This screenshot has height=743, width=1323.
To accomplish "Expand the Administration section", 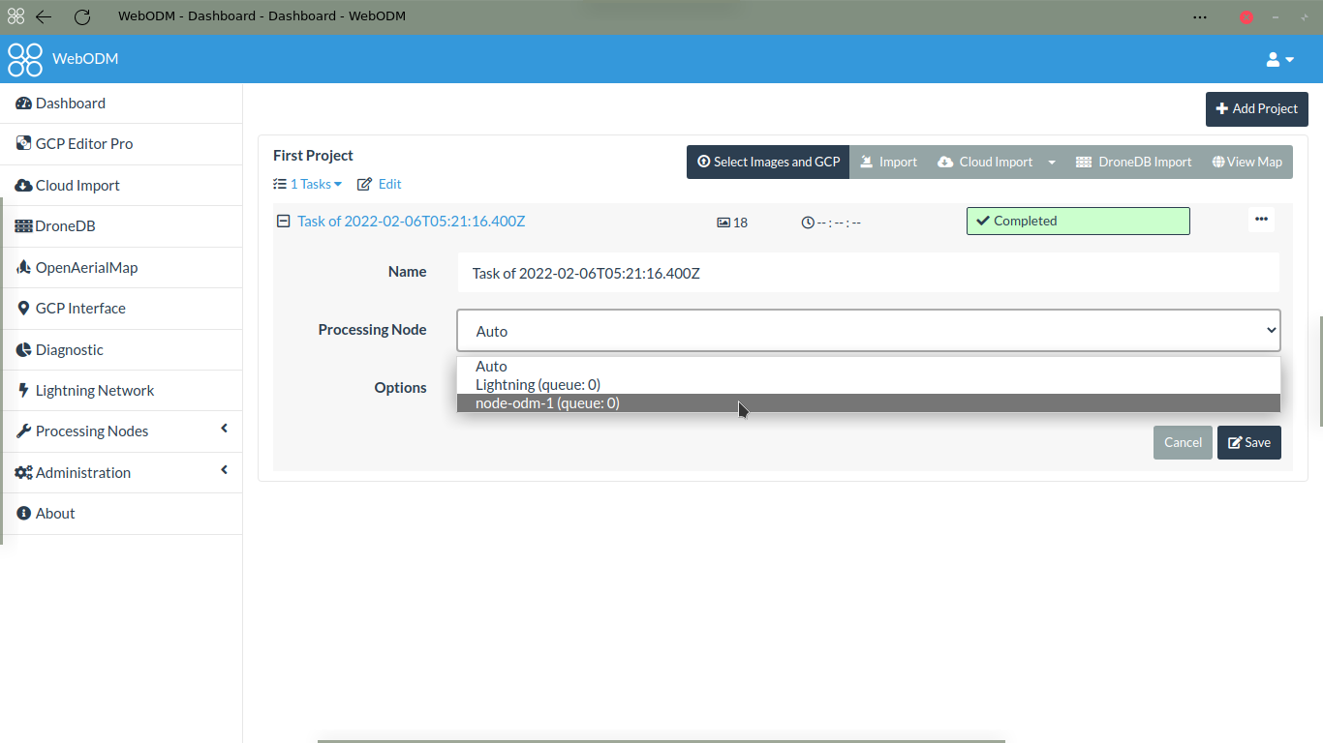I will point(85,472).
